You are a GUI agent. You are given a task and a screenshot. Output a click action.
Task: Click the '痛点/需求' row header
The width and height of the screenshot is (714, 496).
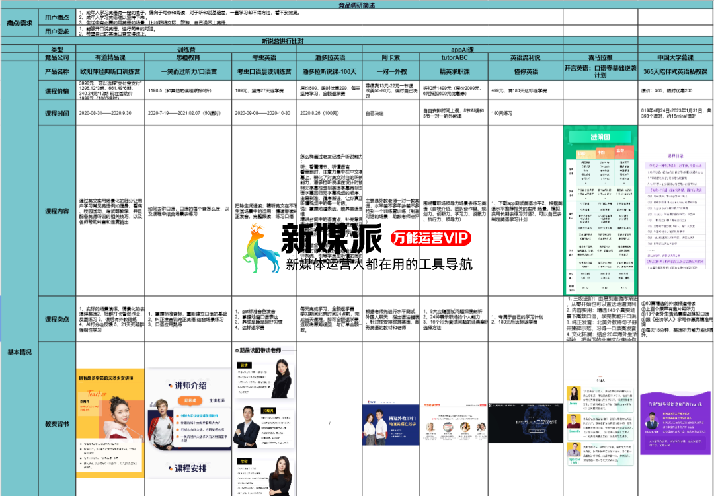point(20,22)
